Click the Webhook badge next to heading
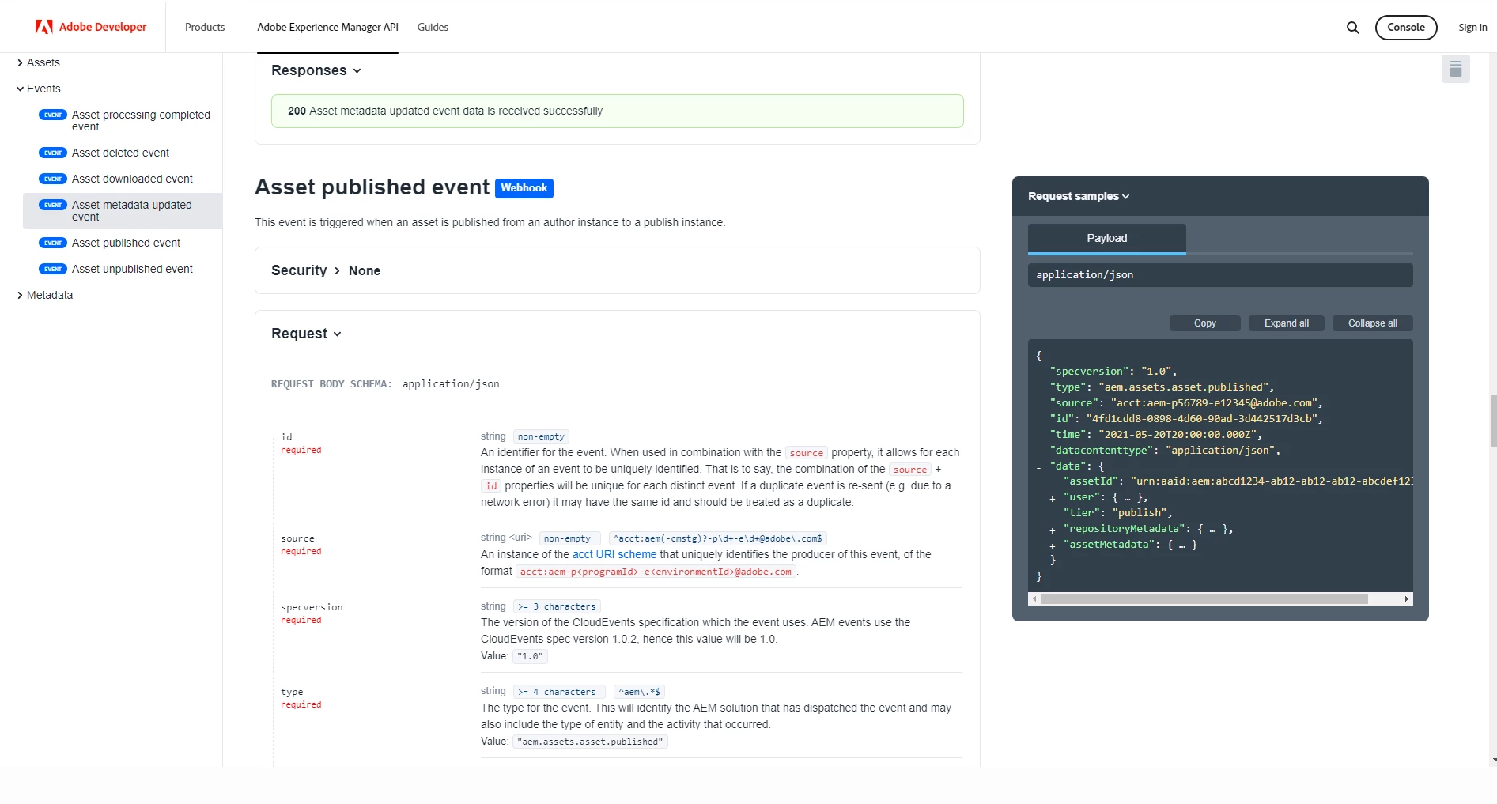Viewport: 1497px width, 804px height. point(524,188)
